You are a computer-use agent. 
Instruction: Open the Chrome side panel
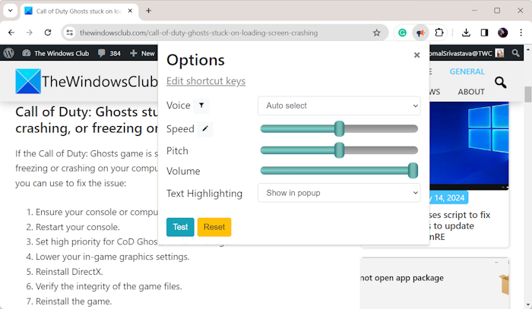coord(484,33)
